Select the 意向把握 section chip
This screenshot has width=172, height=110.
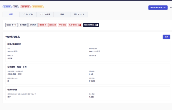tap(23, 25)
